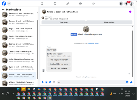Image resolution: width=137 pixels, height=100 pixels.
Task: Open Dylan conversation in list
Action: (x=18, y=68)
